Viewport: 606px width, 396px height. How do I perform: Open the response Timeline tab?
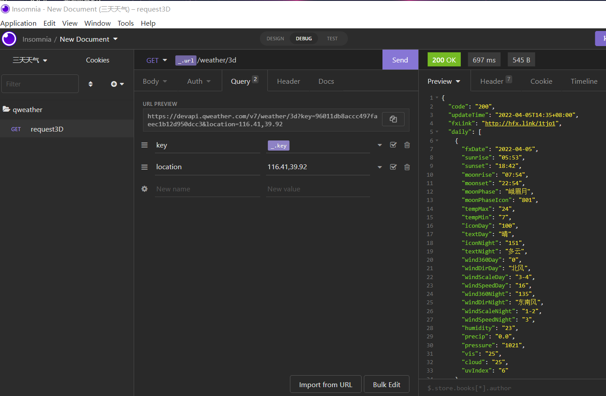(x=584, y=81)
